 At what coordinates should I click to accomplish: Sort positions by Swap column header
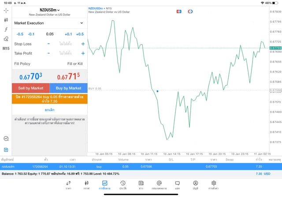click(230, 160)
